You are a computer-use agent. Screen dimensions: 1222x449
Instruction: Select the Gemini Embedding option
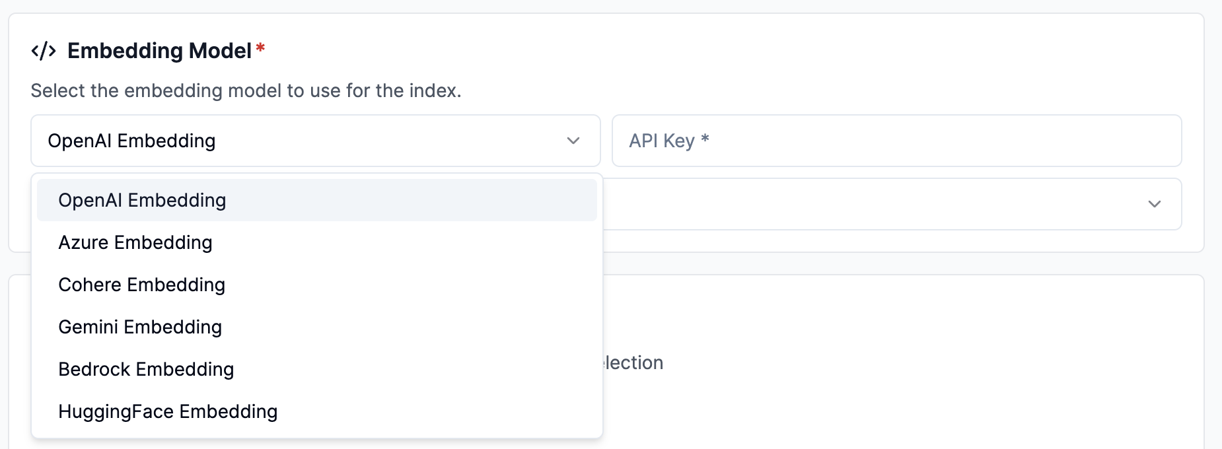point(140,327)
